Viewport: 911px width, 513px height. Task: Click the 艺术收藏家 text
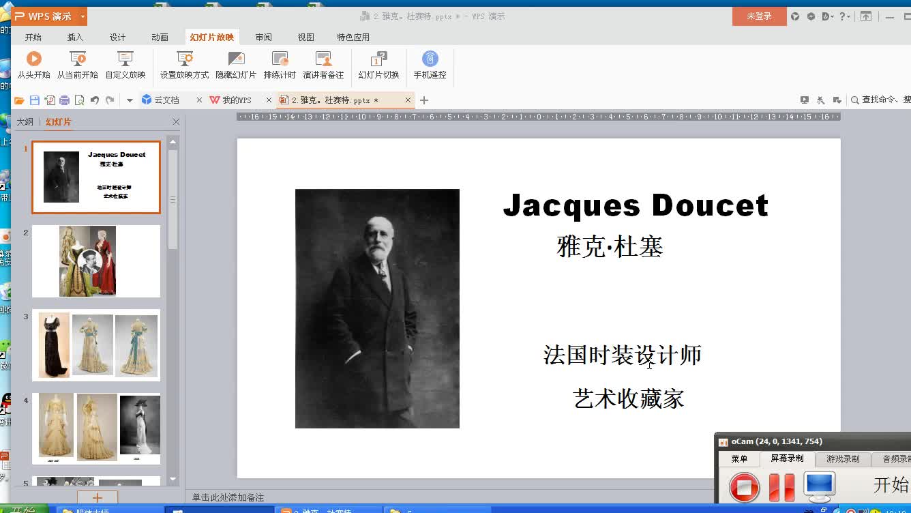click(x=629, y=398)
